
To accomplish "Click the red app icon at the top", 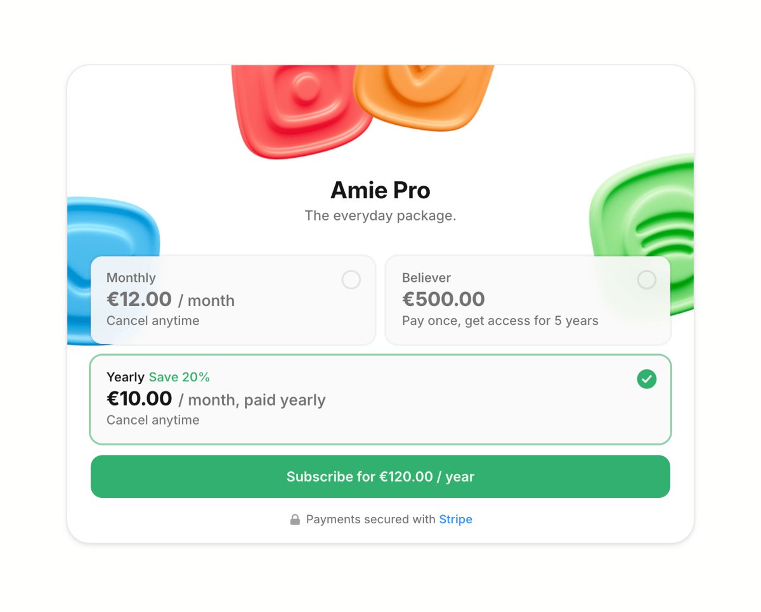I will point(304,108).
